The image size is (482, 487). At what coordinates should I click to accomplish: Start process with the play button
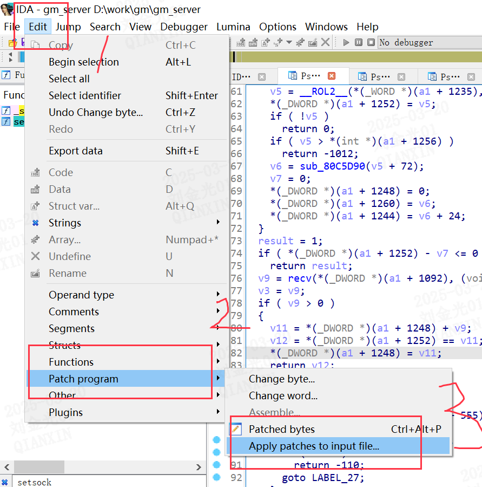[x=346, y=42]
